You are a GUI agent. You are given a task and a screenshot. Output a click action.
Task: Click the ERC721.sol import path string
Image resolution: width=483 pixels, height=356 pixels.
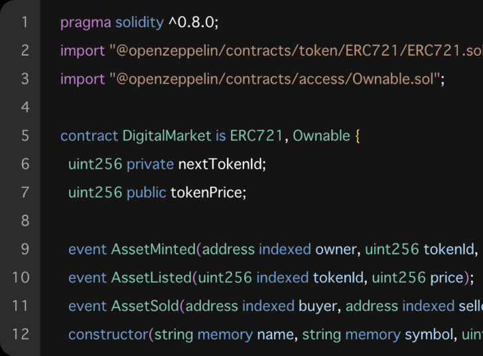[297, 50]
